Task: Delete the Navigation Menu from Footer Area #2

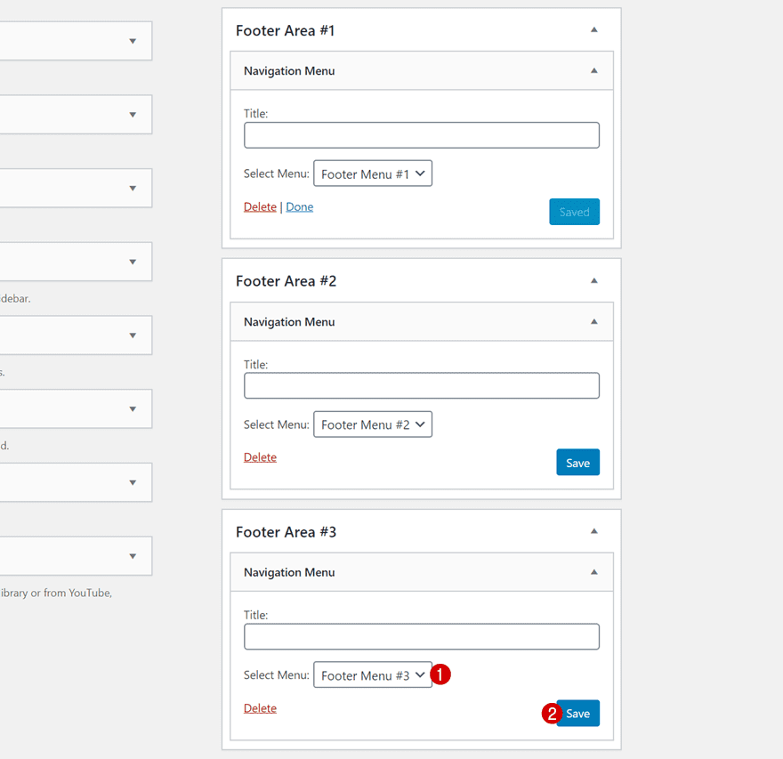Action: [260, 456]
